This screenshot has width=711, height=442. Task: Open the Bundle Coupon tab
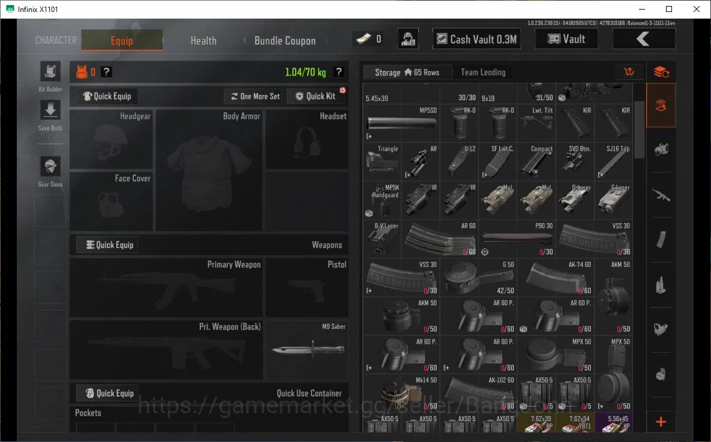click(x=285, y=40)
